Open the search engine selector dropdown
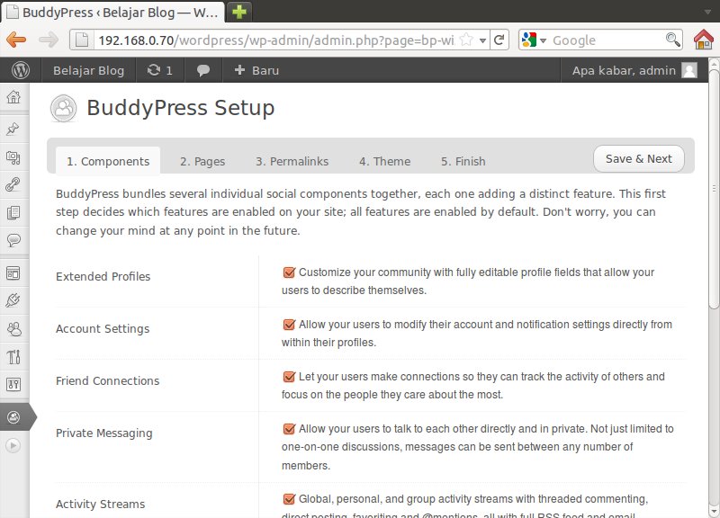720x518 pixels. pyautogui.click(x=544, y=40)
